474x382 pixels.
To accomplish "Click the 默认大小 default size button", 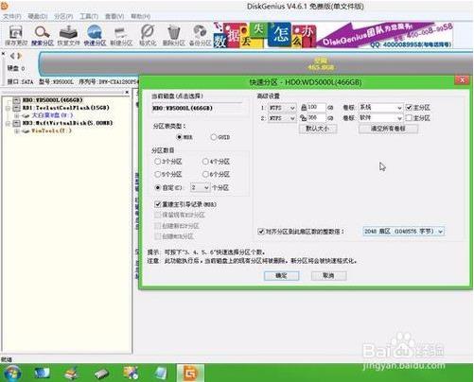I will point(318,129).
